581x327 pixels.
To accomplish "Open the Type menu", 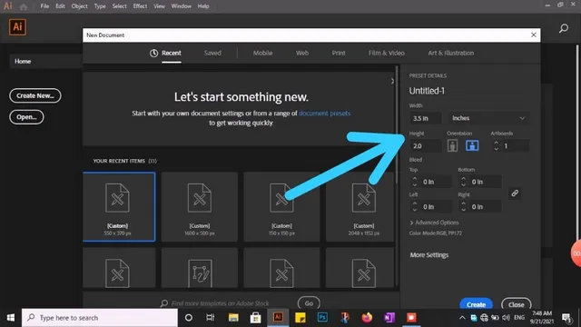I will [100, 6].
